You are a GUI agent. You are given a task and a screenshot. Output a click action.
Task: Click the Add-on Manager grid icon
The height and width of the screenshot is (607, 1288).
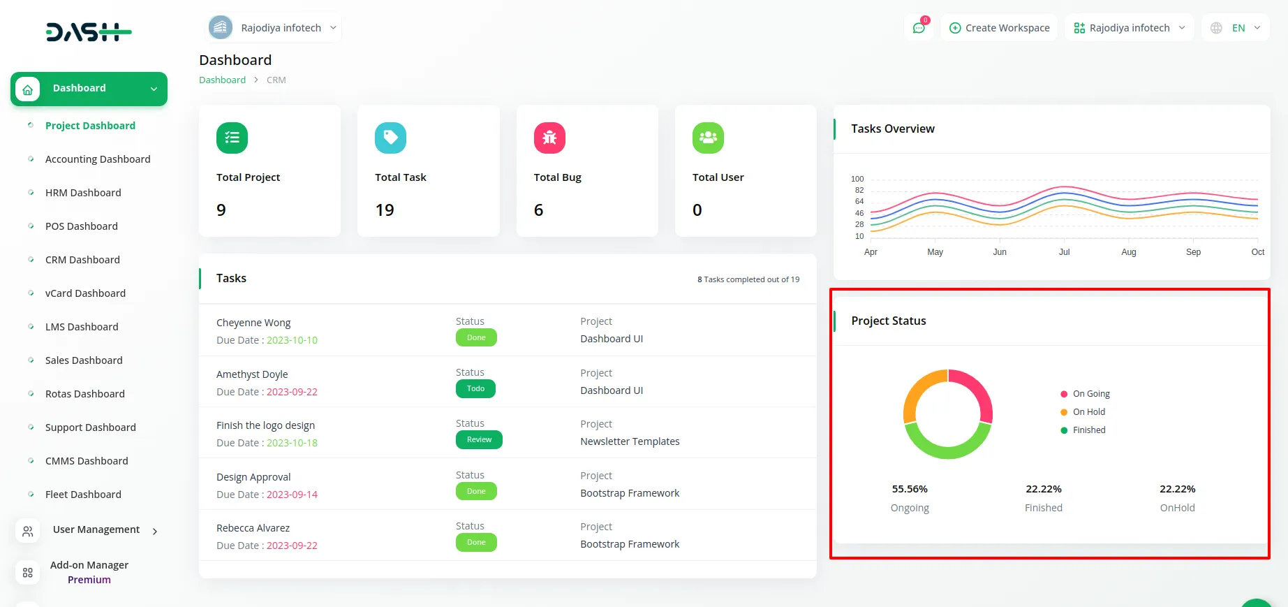click(x=28, y=572)
